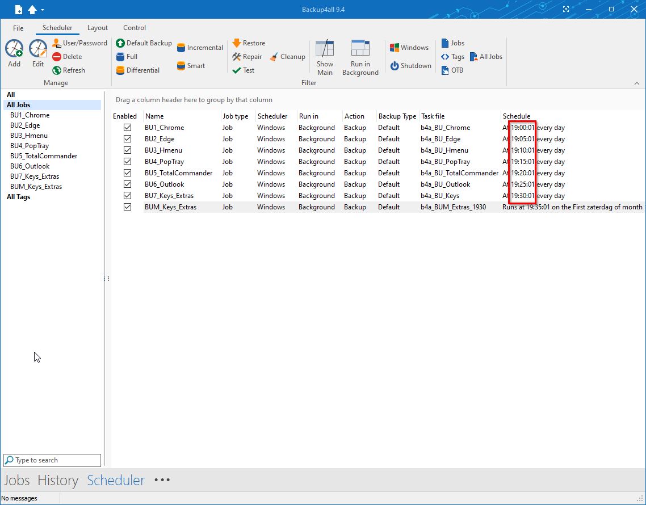The height and width of the screenshot is (505, 646).
Task: Switch to the Control ribbon tab
Action: (135, 28)
